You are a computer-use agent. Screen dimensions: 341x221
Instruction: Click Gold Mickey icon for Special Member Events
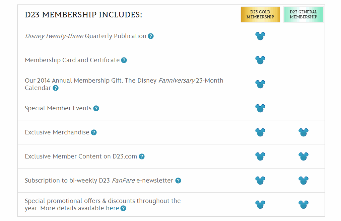click(260, 108)
